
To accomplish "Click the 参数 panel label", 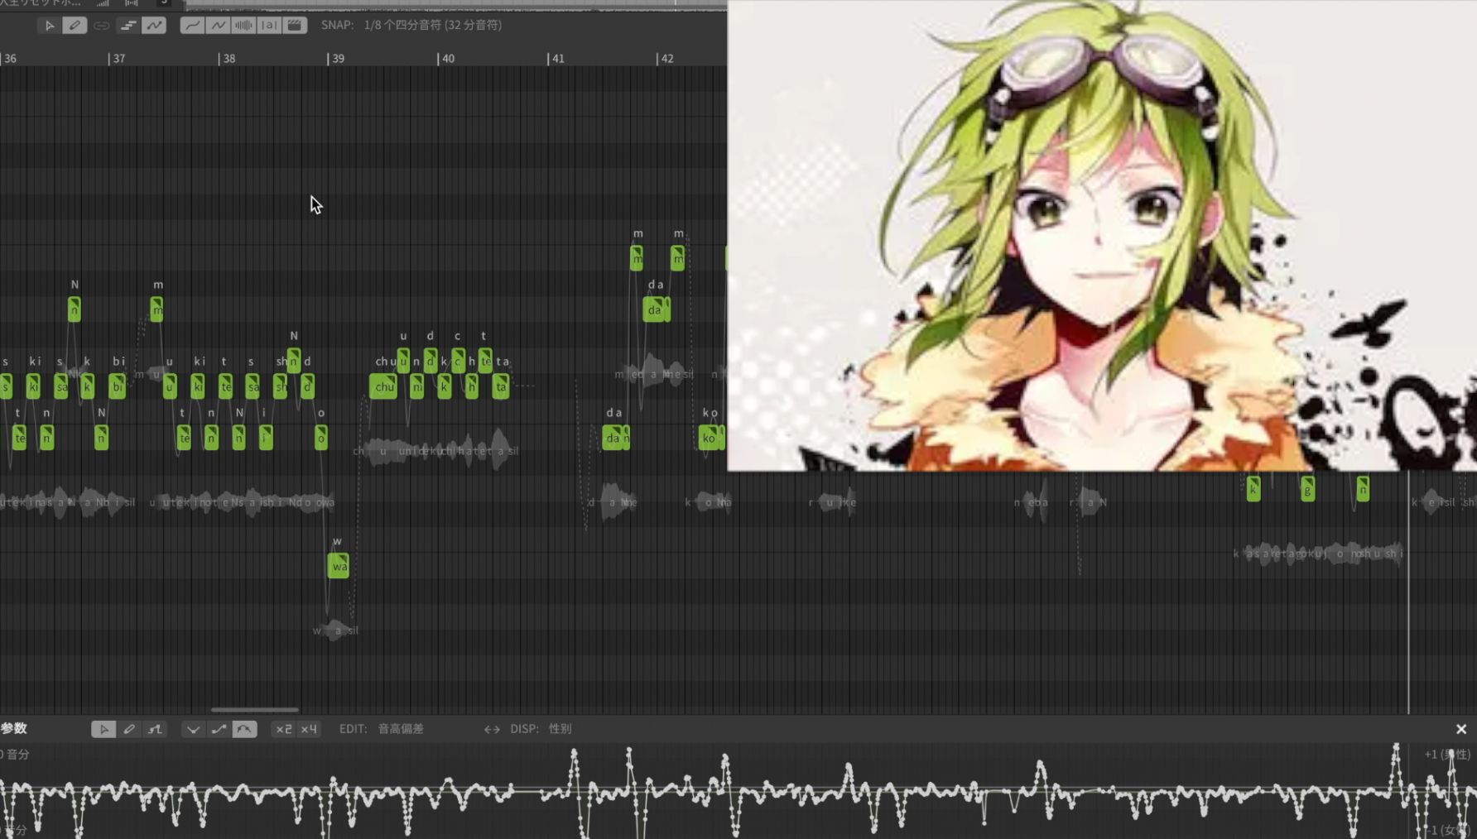I will (14, 728).
